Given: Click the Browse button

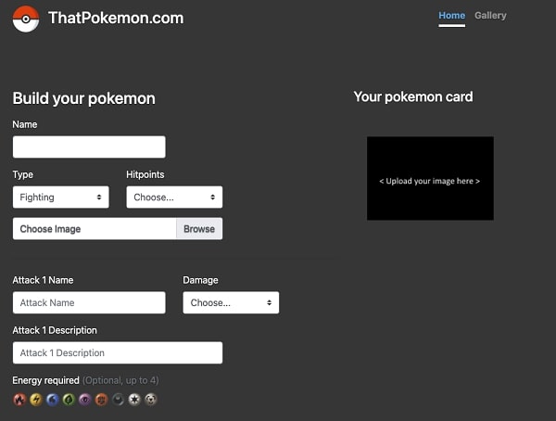Looking at the screenshot, I should click(x=199, y=229).
